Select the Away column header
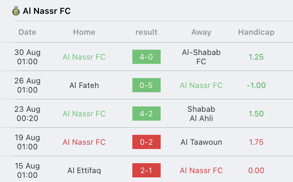293x182 pixels. click(201, 32)
